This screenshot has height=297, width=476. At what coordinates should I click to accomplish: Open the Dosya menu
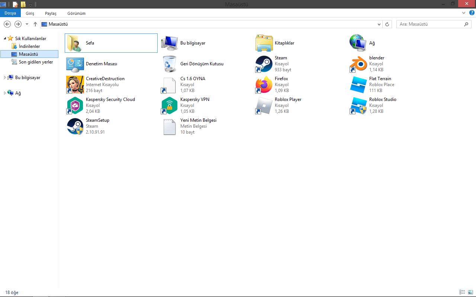10,13
